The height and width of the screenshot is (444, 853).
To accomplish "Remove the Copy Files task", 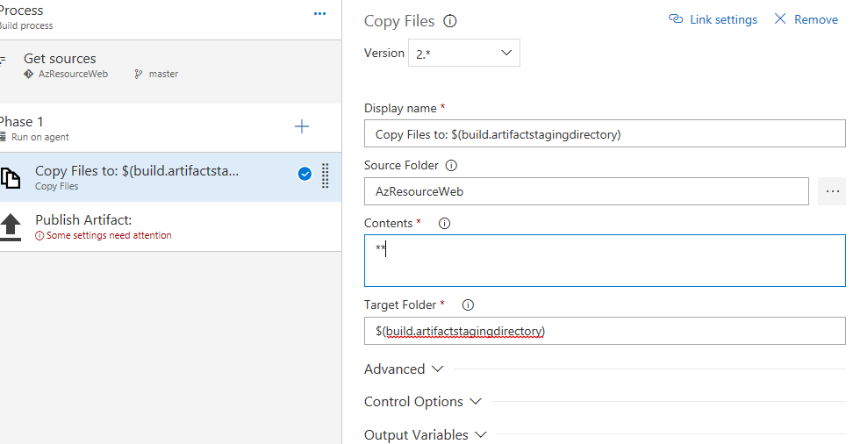I will [x=806, y=19].
